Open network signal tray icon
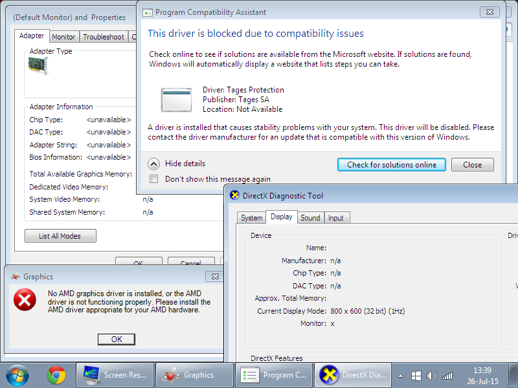Screen dimensions: 518x388 point(447,376)
